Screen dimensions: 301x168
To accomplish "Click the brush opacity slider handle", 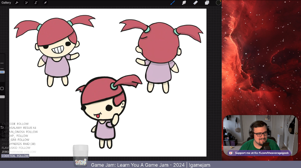I will (x=2, y=97).
